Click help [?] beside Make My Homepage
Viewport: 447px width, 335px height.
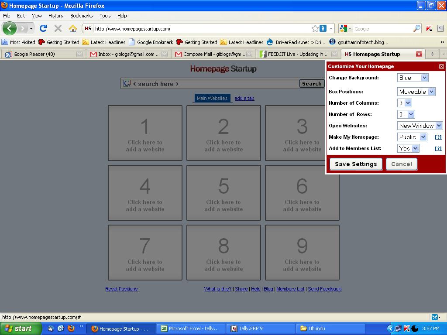click(438, 137)
